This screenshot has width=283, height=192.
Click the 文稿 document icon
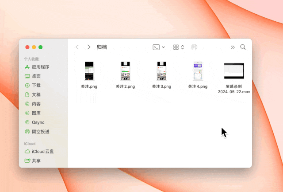point(27,94)
